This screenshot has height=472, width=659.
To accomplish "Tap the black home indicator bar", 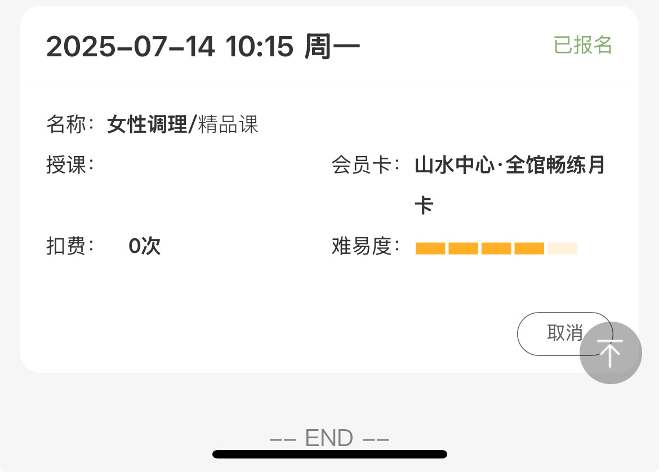I will [329, 455].
